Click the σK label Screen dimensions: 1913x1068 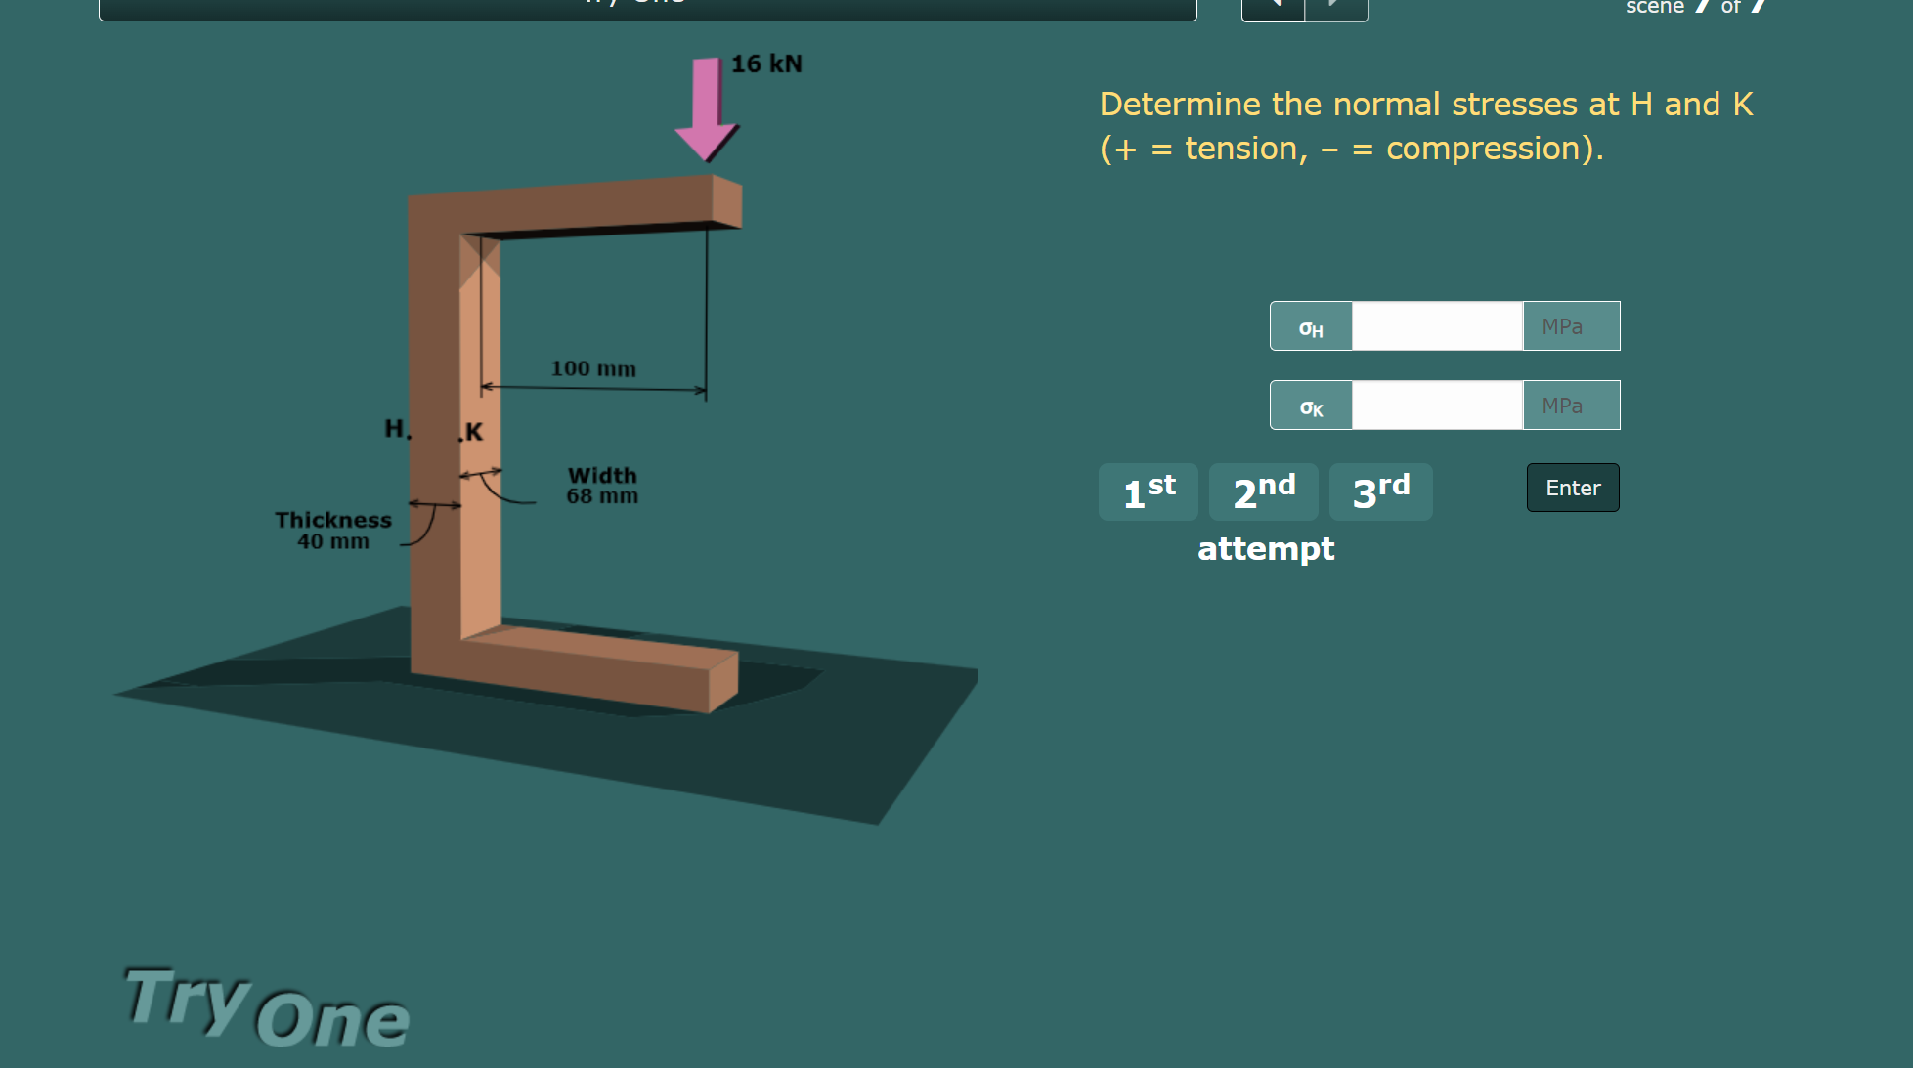point(1311,406)
